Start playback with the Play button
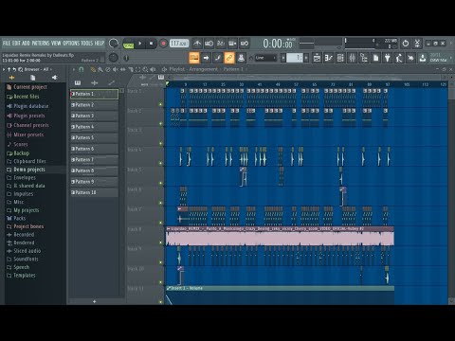The height and width of the screenshot is (341, 455). point(140,44)
